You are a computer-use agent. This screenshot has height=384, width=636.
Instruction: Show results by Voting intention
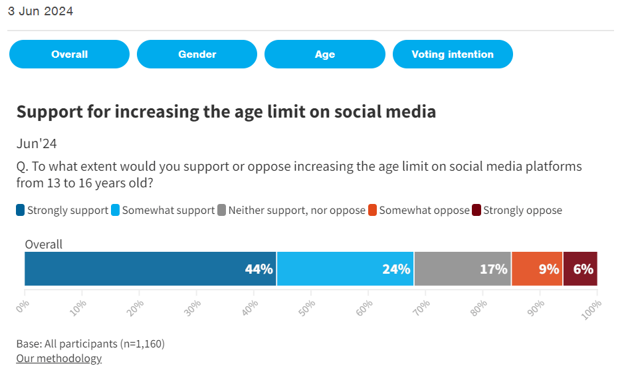[452, 54]
